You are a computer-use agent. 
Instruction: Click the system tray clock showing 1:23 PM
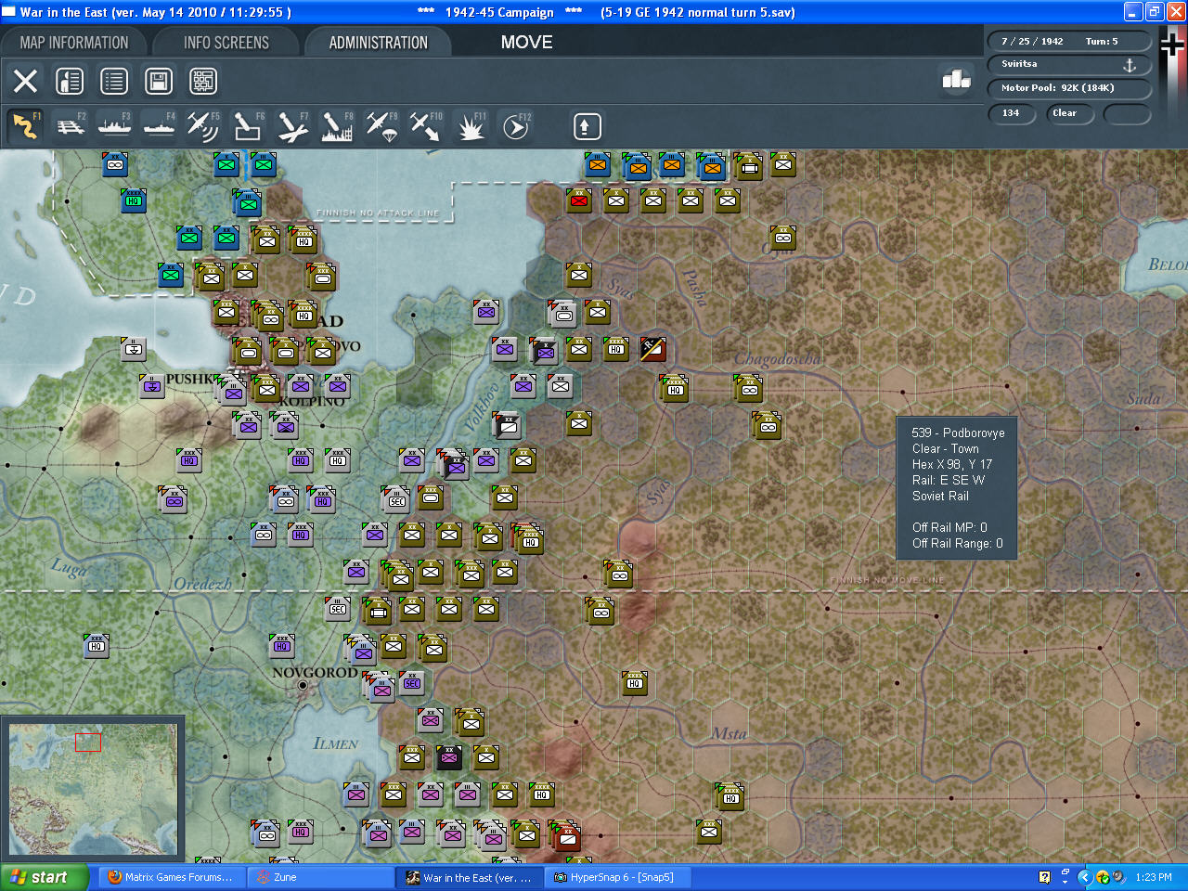tap(1154, 877)
